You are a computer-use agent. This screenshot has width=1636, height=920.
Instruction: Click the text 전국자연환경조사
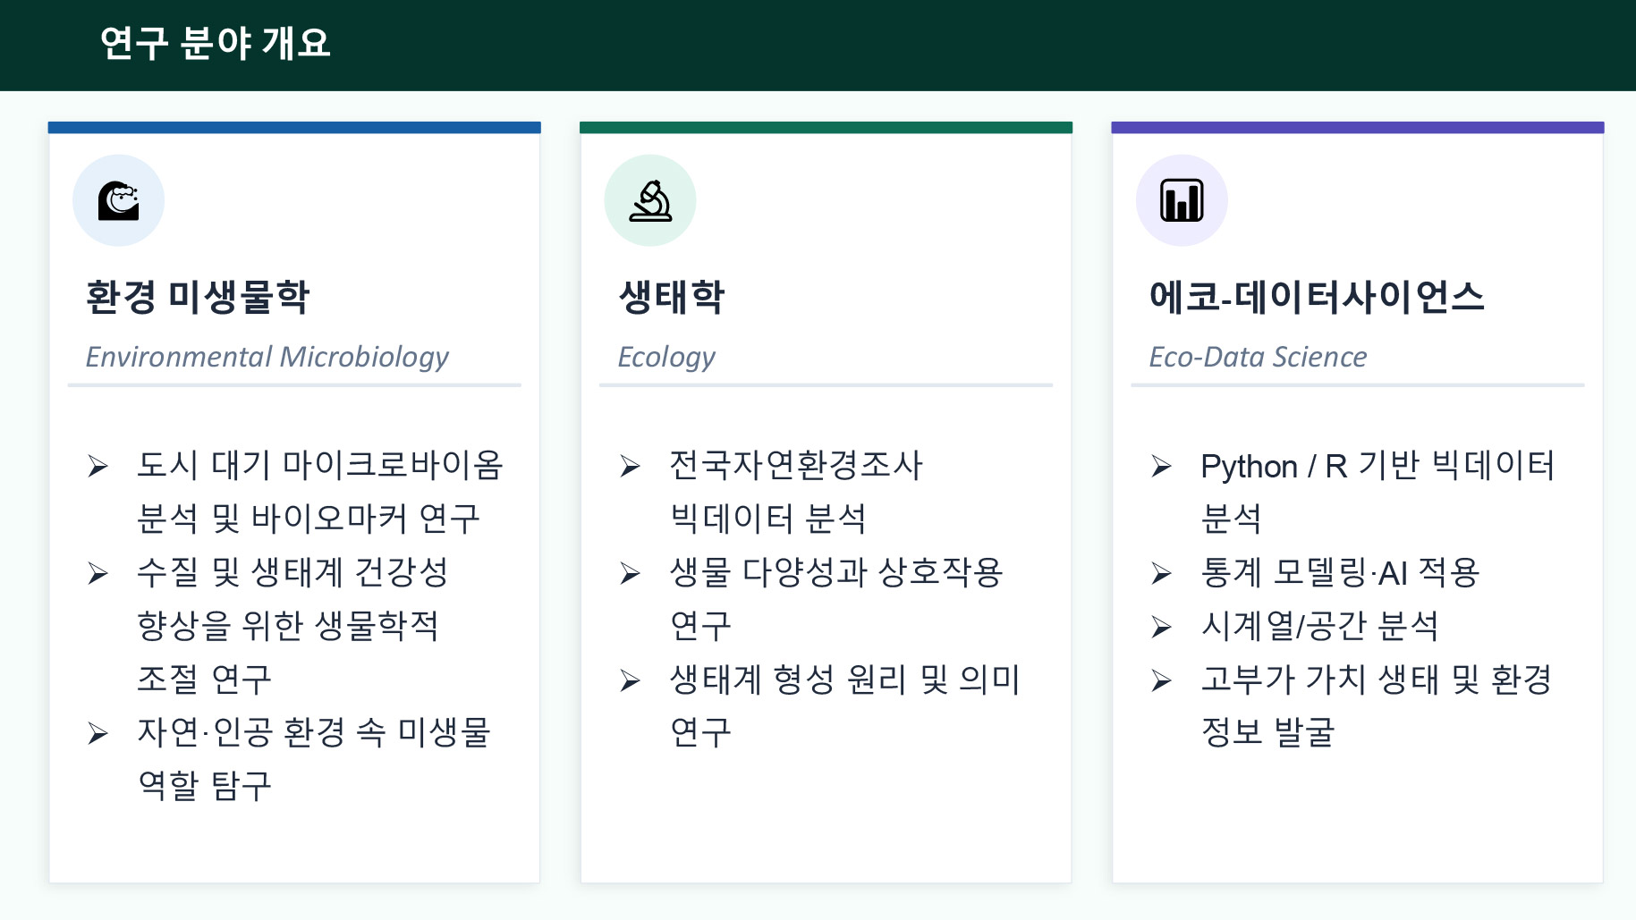coord(796,465)
